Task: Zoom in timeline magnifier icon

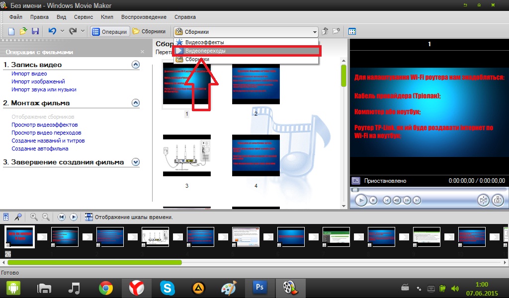Action: 33,217
